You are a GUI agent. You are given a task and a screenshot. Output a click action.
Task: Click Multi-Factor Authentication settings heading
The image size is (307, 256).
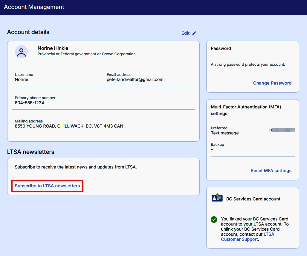[x=246, y=110]
